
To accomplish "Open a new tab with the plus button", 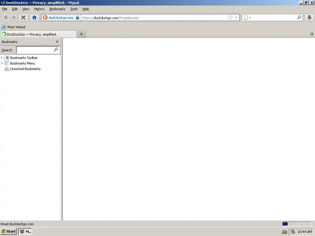I will 81,34.
